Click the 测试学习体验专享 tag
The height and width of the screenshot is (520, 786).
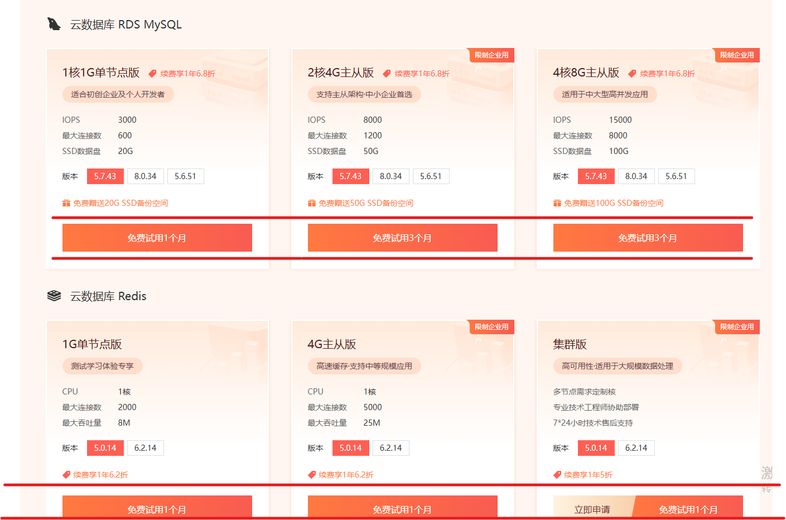(103, 366)
